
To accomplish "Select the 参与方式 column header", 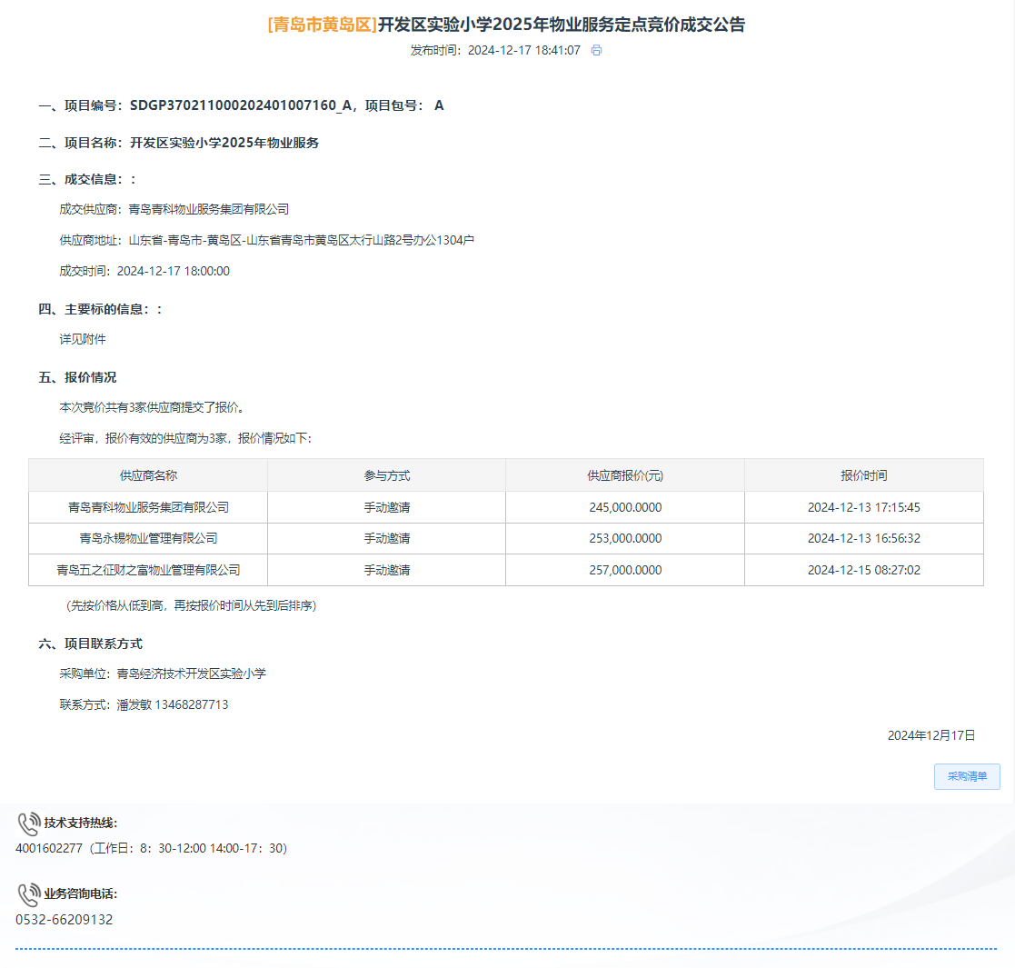I will [387, 475].
